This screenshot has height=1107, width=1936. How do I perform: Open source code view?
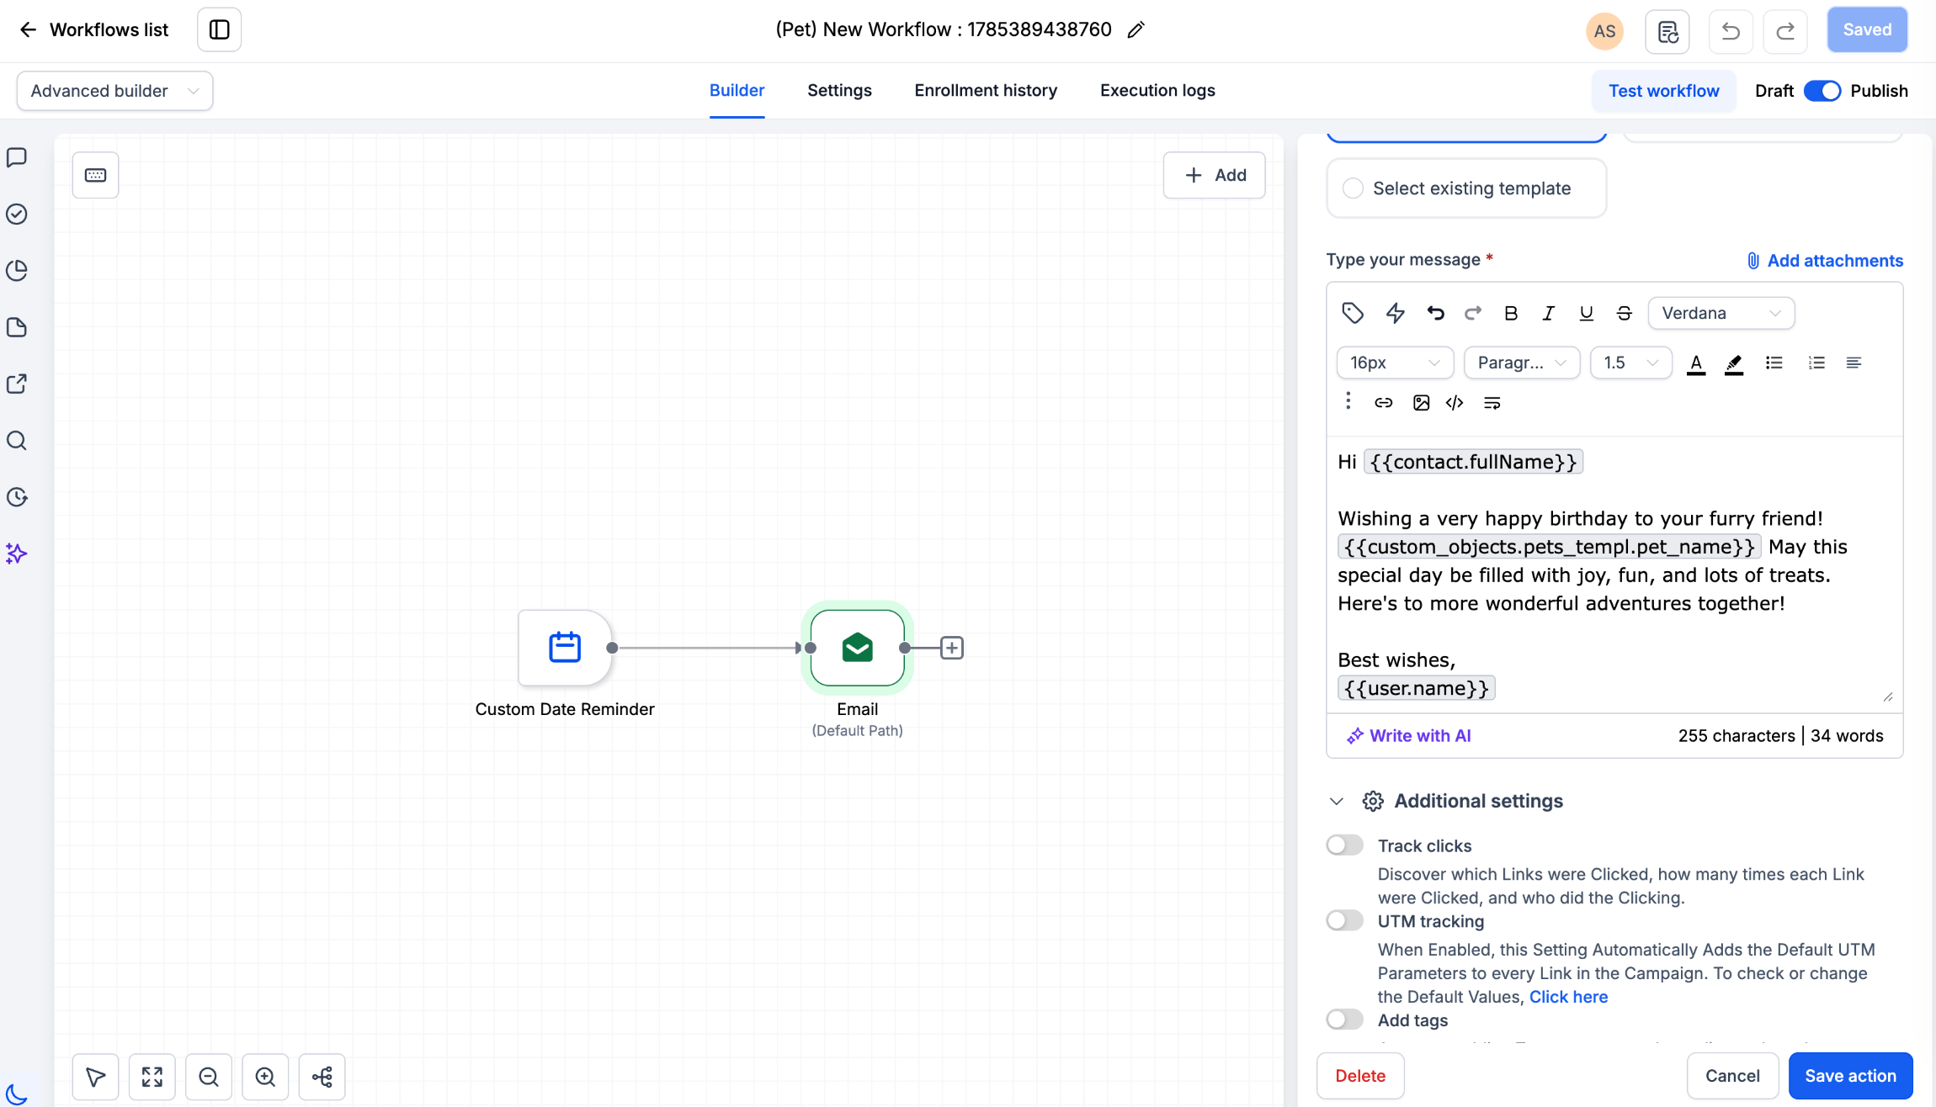tap(1455, 403)
